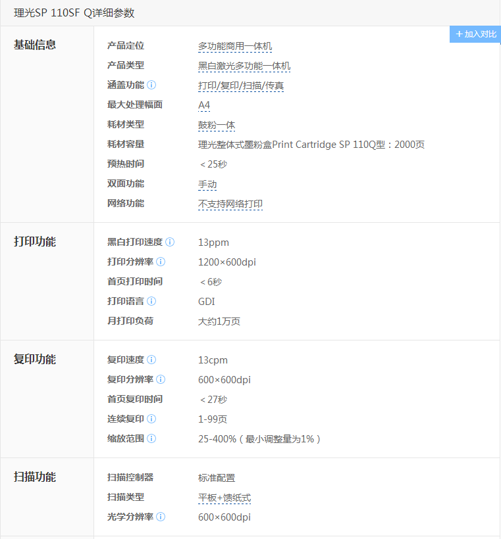Open the 黑白激光多功能一体机 link
This screenshot has height=539, width=501.
[x=244, y=66]
